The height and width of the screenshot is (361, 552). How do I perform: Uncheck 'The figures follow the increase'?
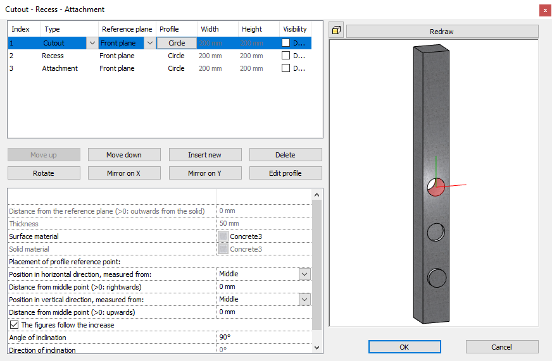(x=15, y=325)
